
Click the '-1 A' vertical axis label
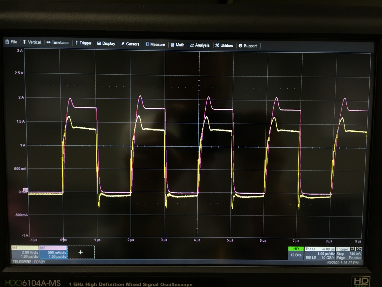(x=25, y=235)
